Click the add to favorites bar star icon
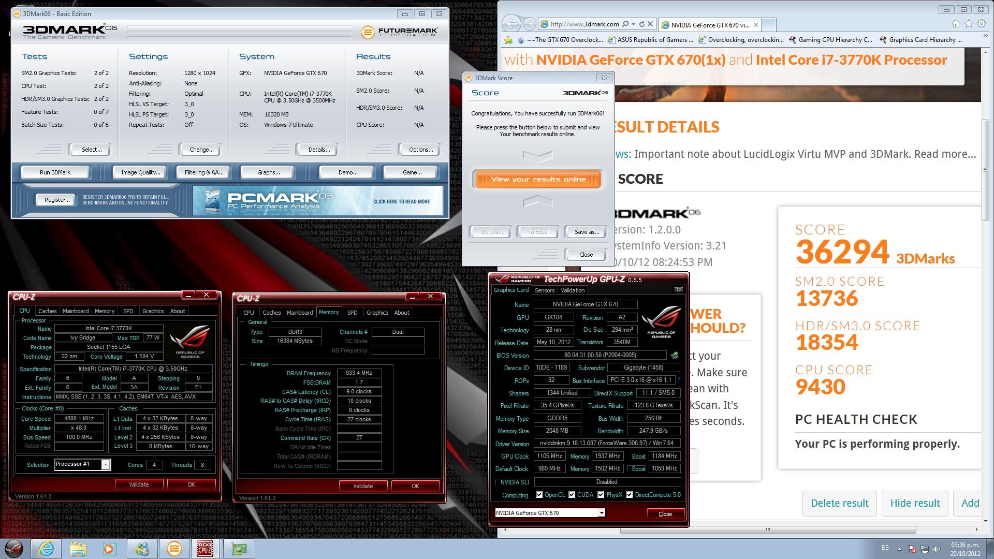The image size is (994, 559). click(508, 40)
